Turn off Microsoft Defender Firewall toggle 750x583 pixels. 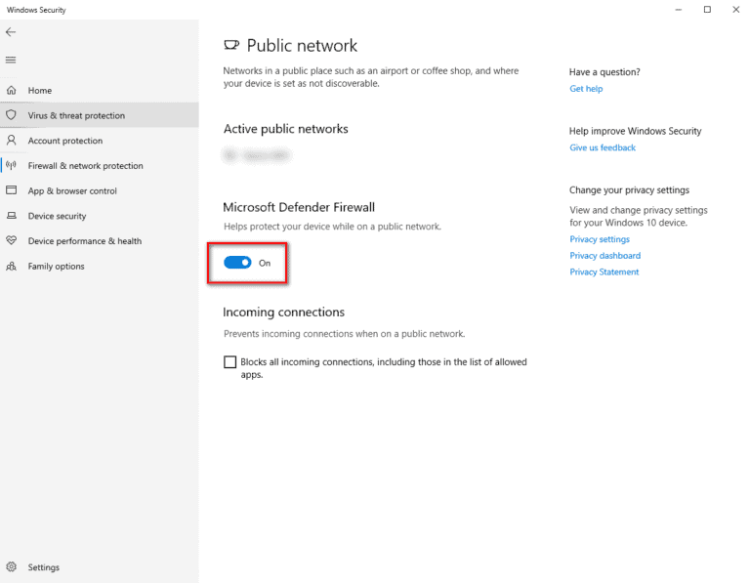click(x=237, y=263)
